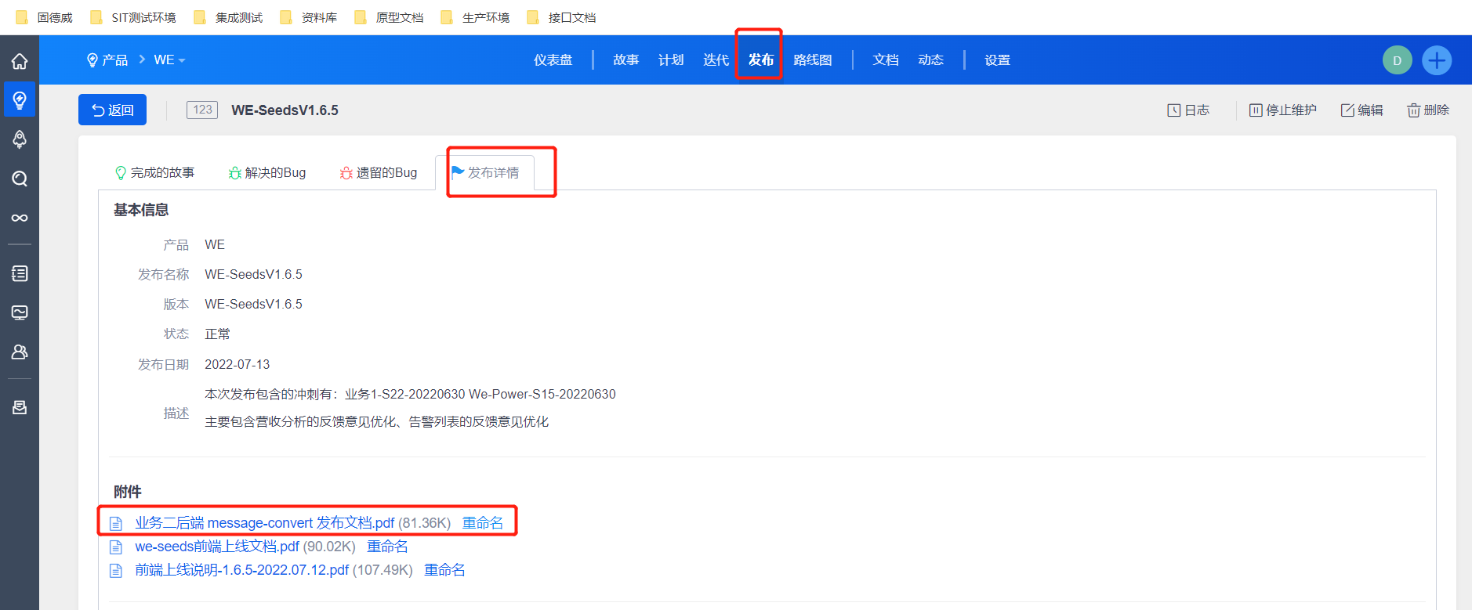Open the rocket project icon in sidebar
1472x610 pixels.
tap(20, 139)
